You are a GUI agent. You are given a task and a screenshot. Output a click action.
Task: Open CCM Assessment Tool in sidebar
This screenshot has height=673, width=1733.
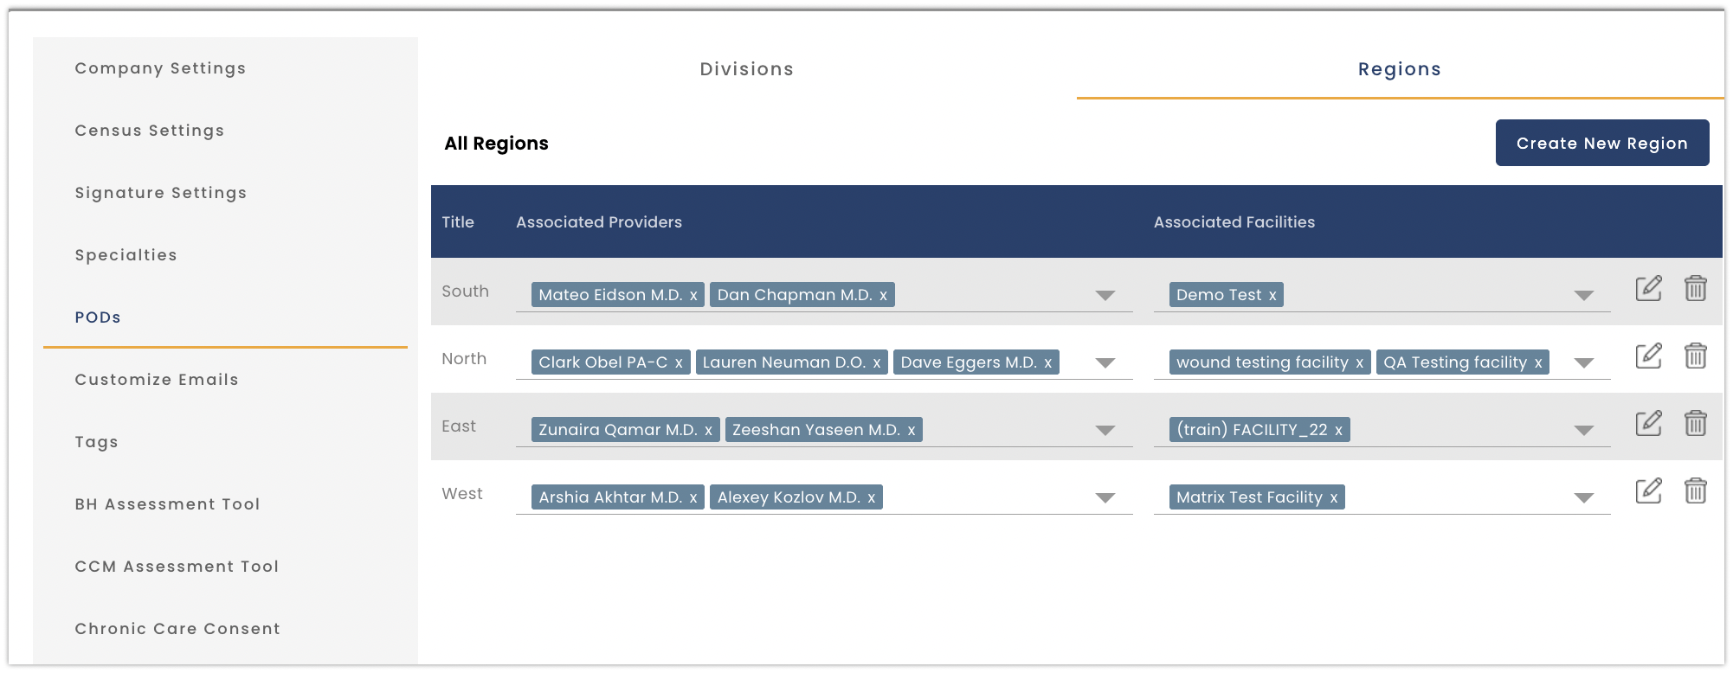177,567
